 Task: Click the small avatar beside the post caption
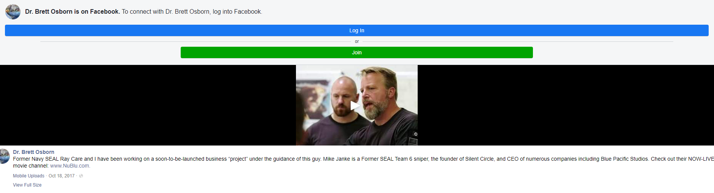pos(5,156)
